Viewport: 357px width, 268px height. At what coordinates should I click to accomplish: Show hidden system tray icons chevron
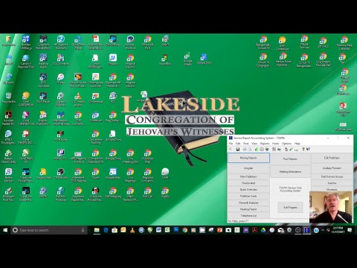(x=323, y=230)
